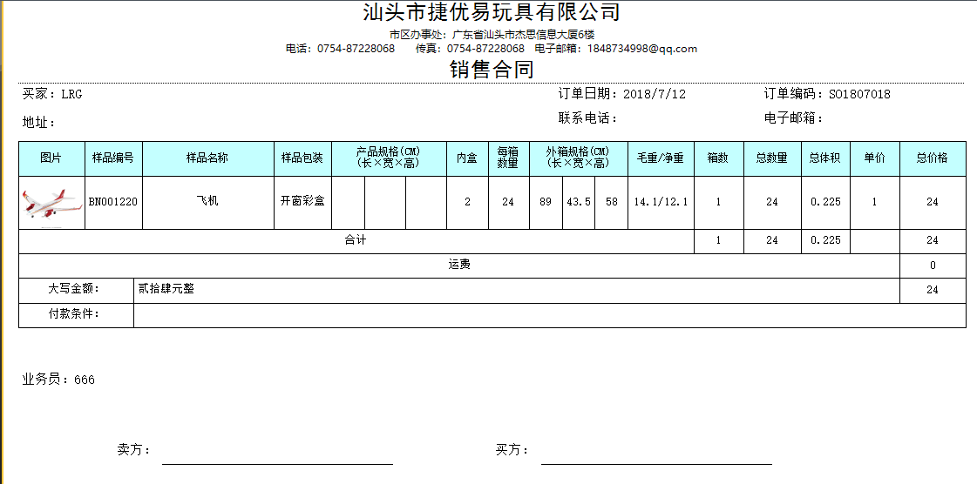
Task: Click the 14.1/12.1 weight value cell
Action: pos(660,202)
